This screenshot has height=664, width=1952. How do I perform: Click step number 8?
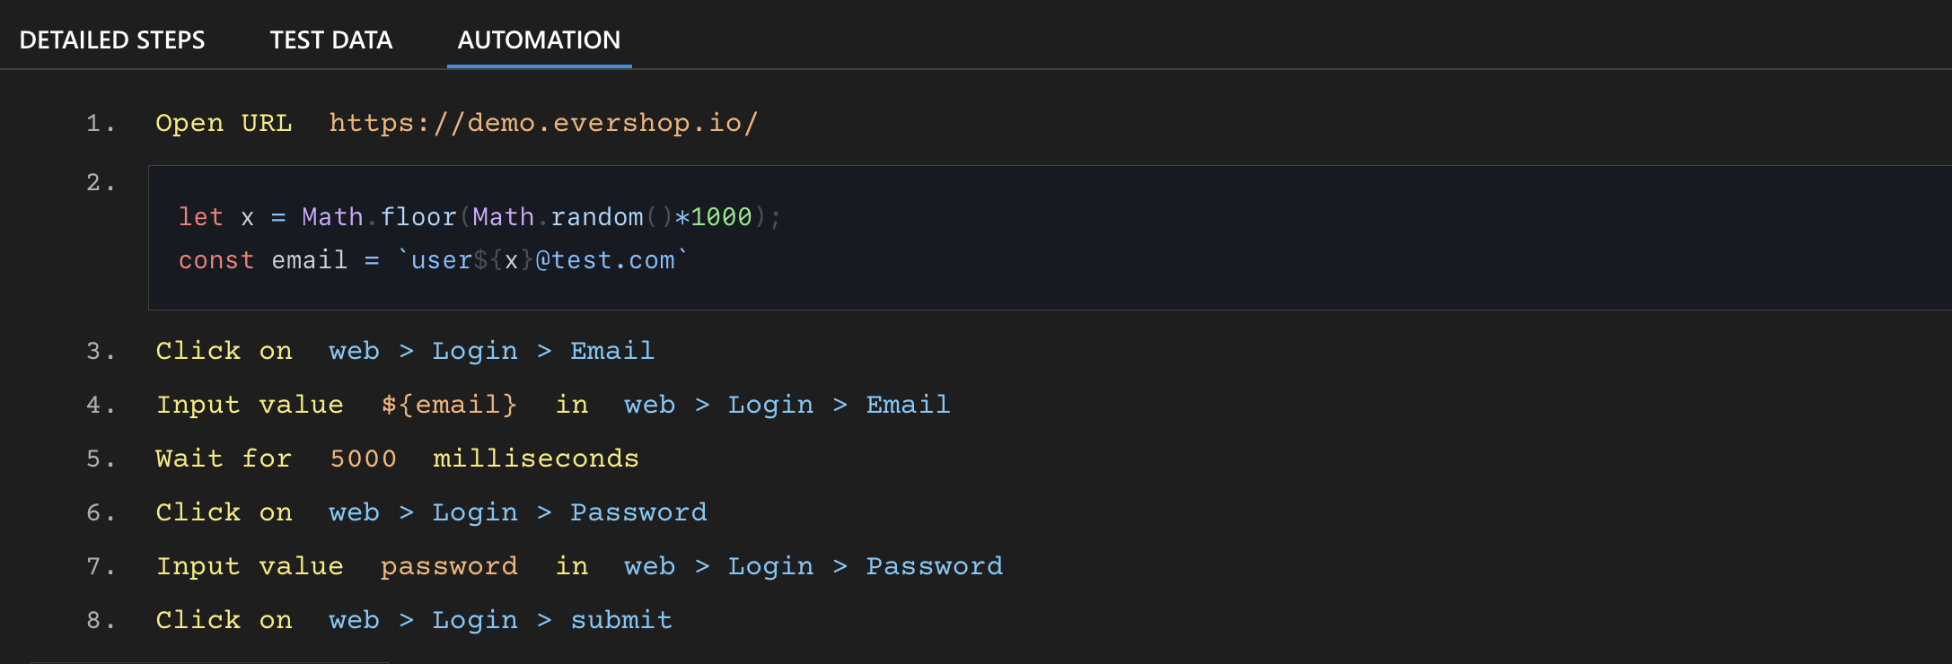101,619
